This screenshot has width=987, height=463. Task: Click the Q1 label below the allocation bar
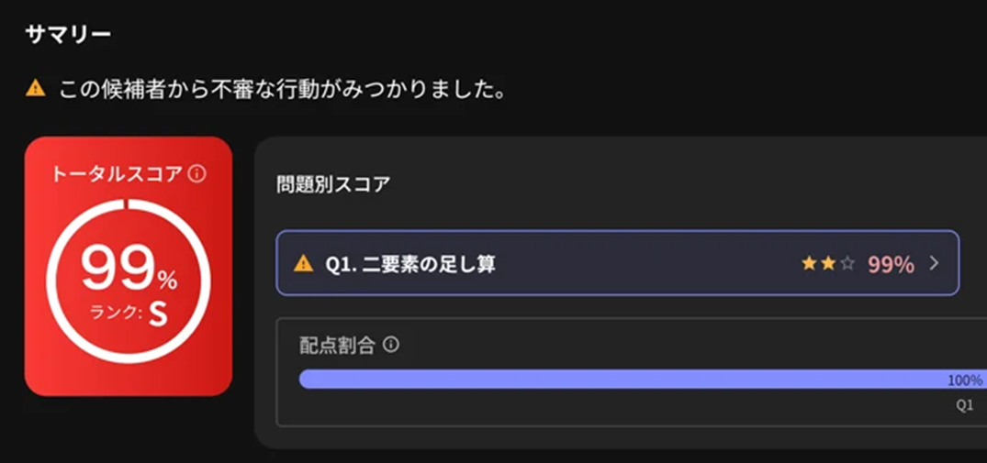pos(964,406)
